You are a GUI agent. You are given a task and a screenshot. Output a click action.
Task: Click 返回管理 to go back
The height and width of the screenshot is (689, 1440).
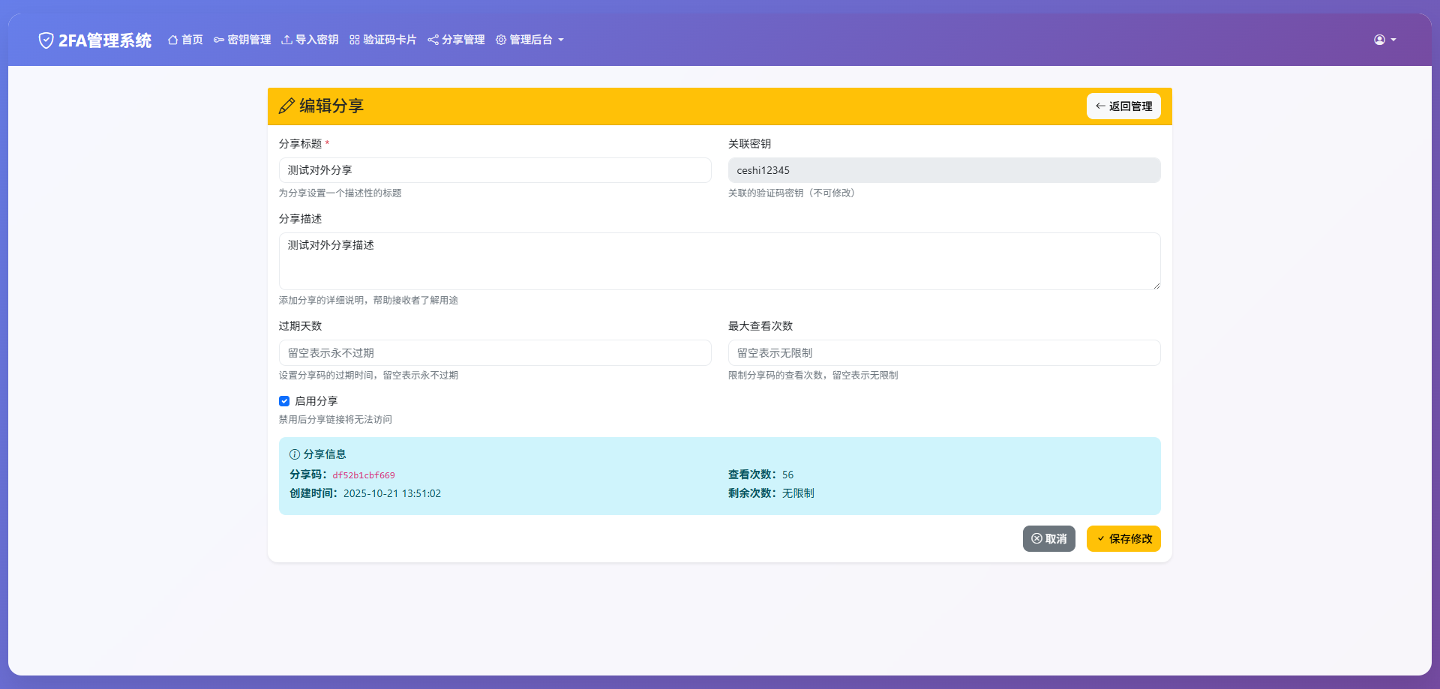pyautogui.click(x=1123, y=106)
